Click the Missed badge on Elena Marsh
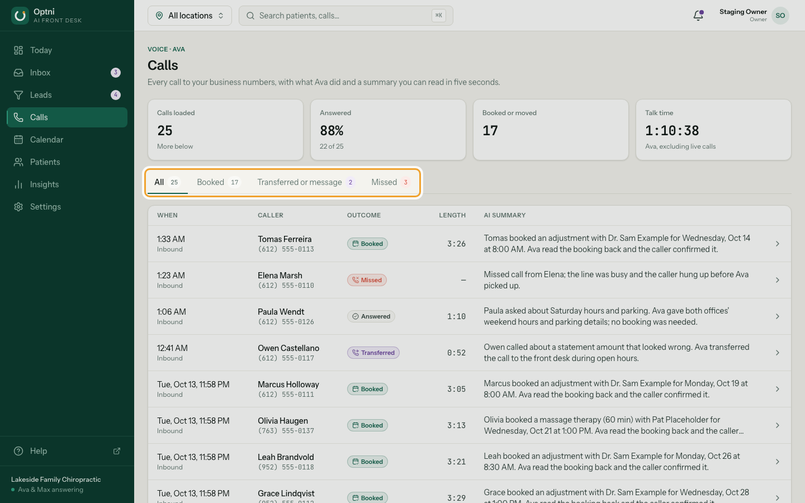The image size is (805, 503). pos(367,280)
